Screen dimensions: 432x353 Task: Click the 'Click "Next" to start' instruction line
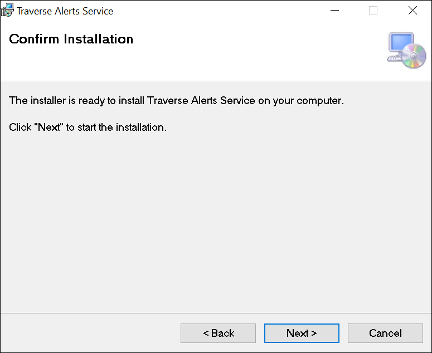(x=88, y=128)
